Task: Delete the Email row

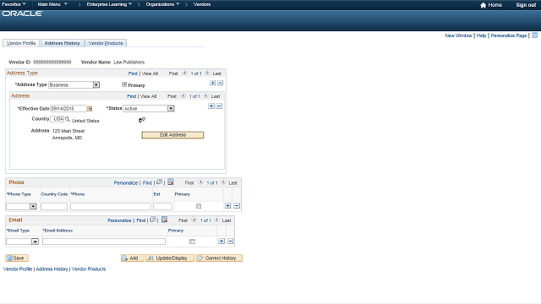Action: (x=231, y=242)
